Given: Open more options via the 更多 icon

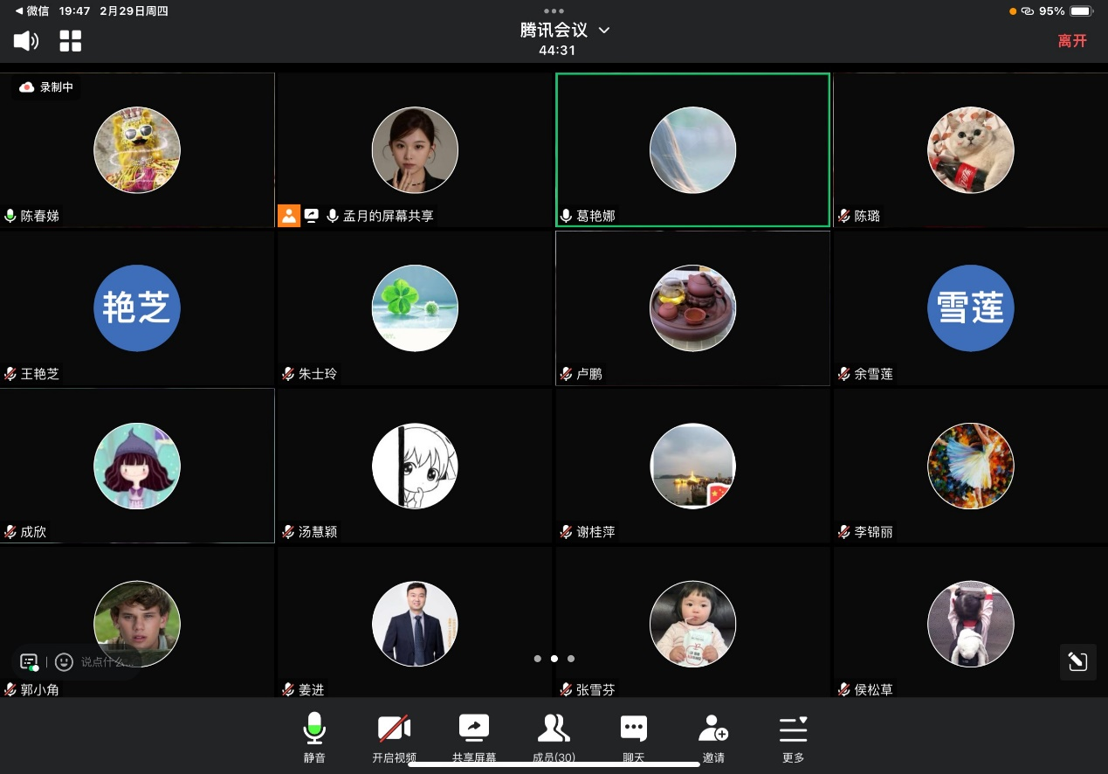Looking at the screenshot, I should pyautogui.click(x=793, y=727).
